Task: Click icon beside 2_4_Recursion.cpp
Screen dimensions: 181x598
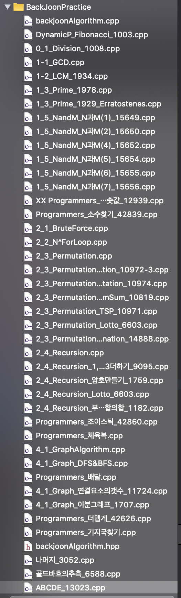Action: [28, 353]
